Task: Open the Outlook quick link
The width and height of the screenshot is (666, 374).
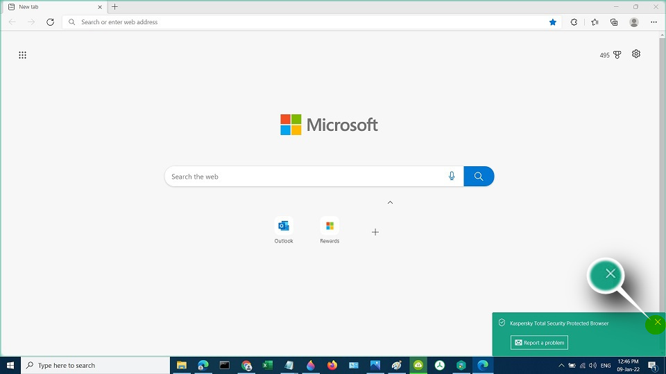Action: point(284,230)
